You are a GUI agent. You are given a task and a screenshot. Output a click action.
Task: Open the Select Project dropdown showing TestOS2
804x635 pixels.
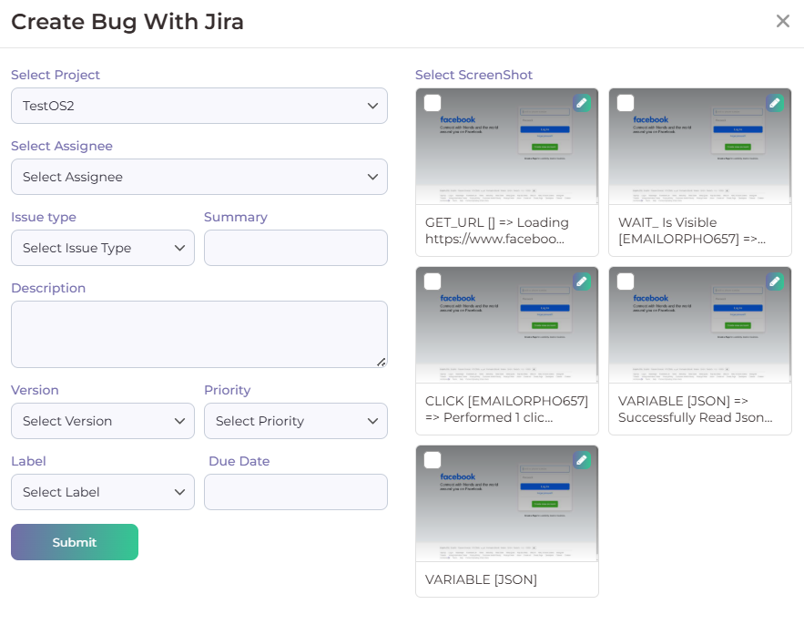(198, 106)
